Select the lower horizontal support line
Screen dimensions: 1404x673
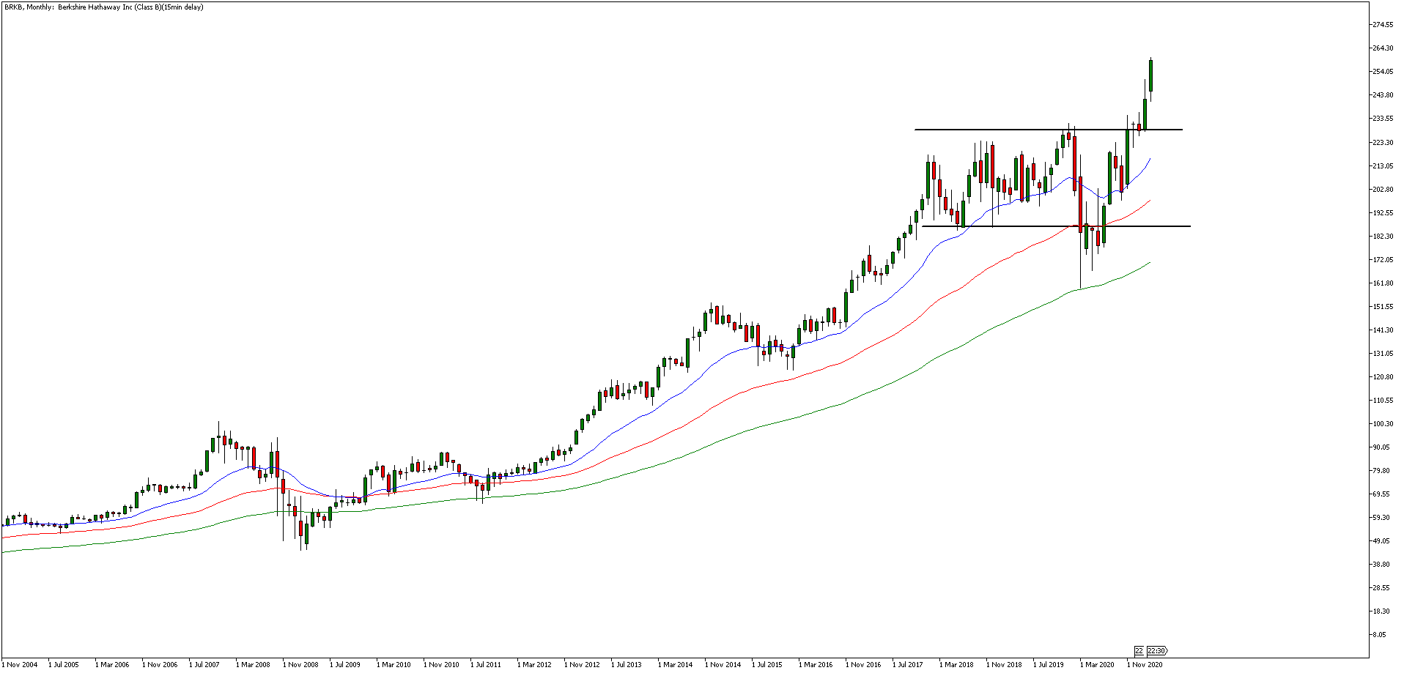tap(1056, 226)
